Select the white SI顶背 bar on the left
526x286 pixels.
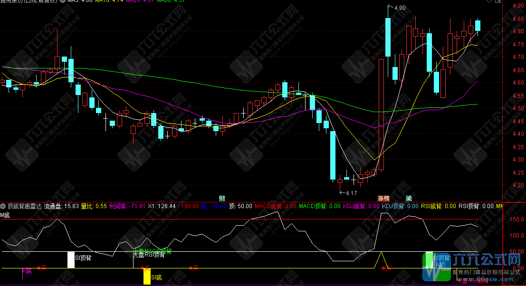coord(71,259)
